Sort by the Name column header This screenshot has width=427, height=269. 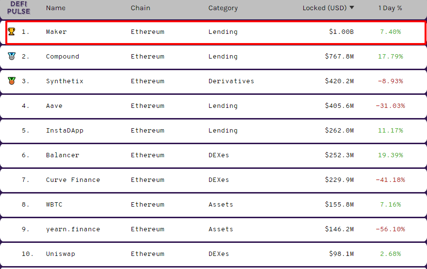[x=55, y=8]
